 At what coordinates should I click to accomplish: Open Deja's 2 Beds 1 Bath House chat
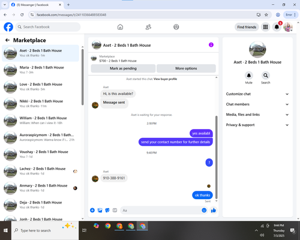point(41,205)
